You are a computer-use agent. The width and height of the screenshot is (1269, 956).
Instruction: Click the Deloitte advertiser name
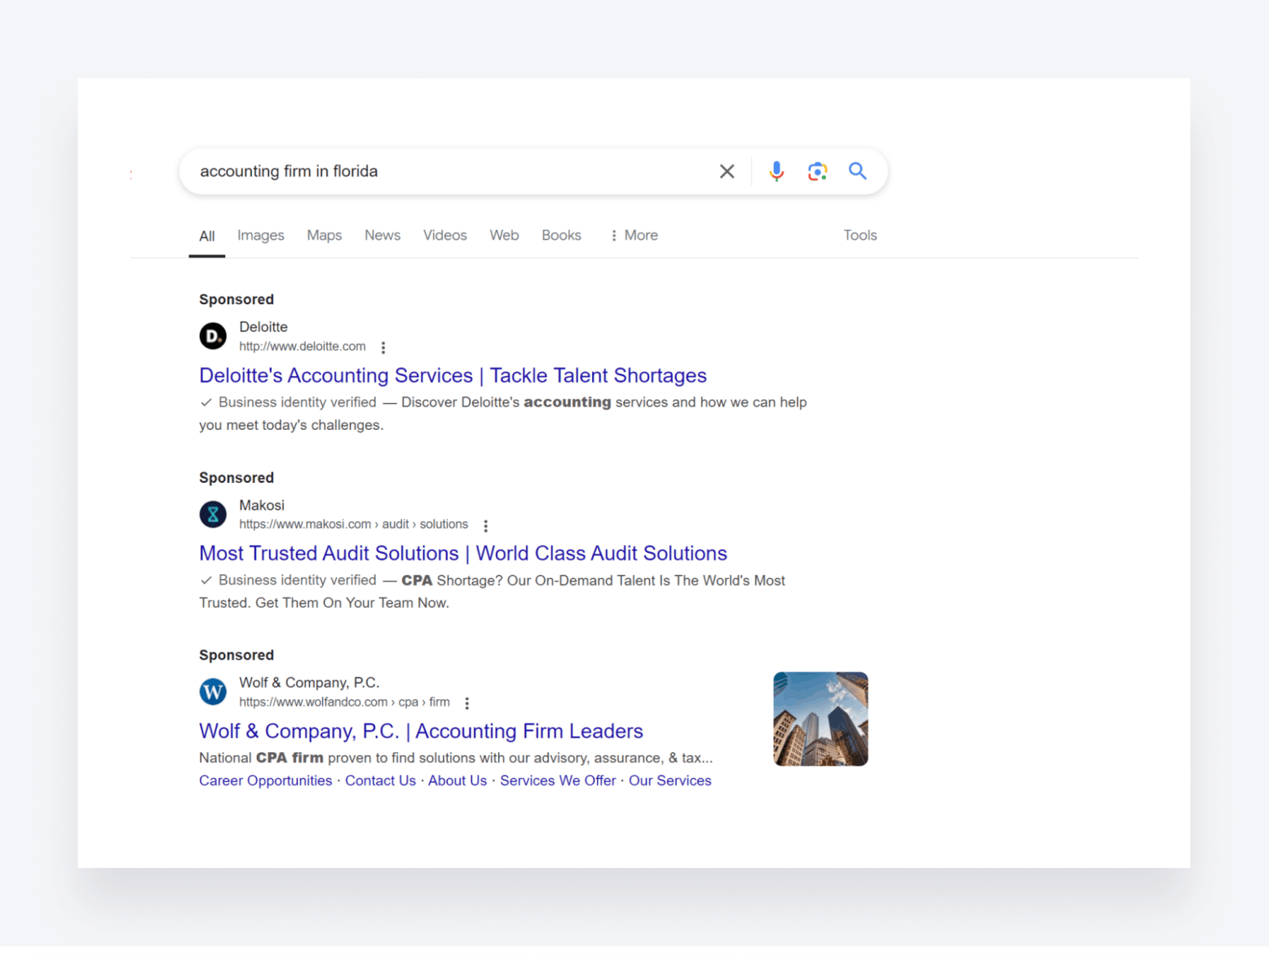coord(263,327)
